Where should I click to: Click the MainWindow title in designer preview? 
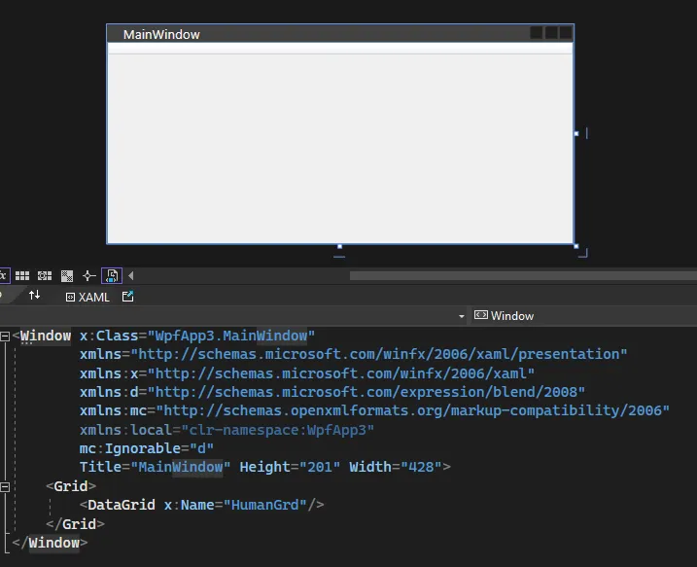161,35
